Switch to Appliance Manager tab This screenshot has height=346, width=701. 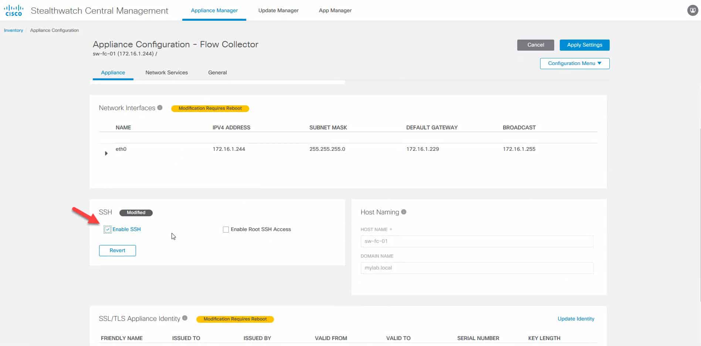[x=214, y=10]
